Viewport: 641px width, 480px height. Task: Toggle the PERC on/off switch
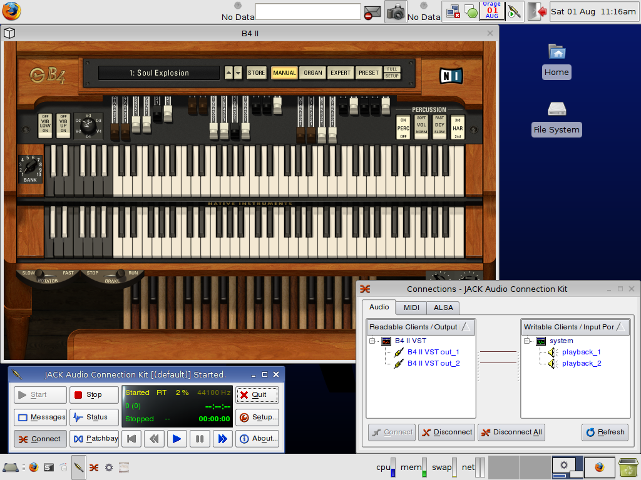click(403, 127)
